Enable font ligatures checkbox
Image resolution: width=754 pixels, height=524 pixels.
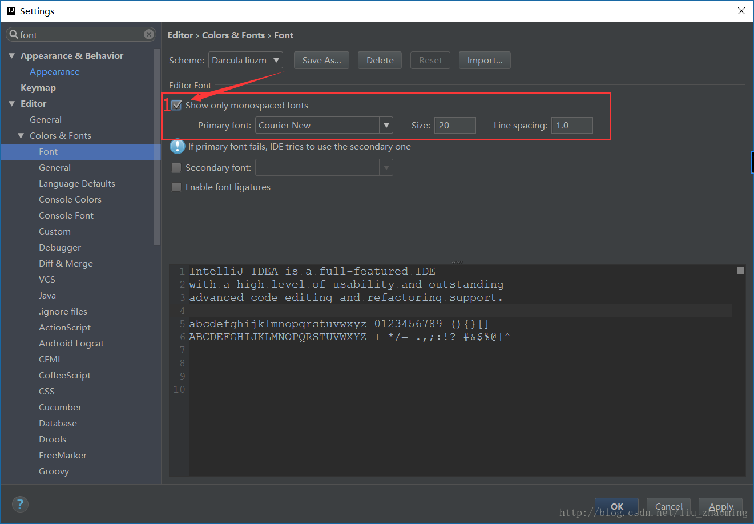[176, 187]
